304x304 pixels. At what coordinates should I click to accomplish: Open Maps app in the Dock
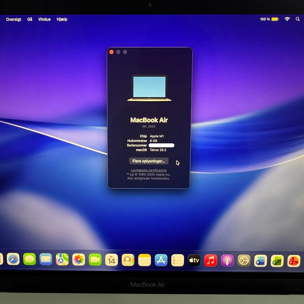click(62, 259)
